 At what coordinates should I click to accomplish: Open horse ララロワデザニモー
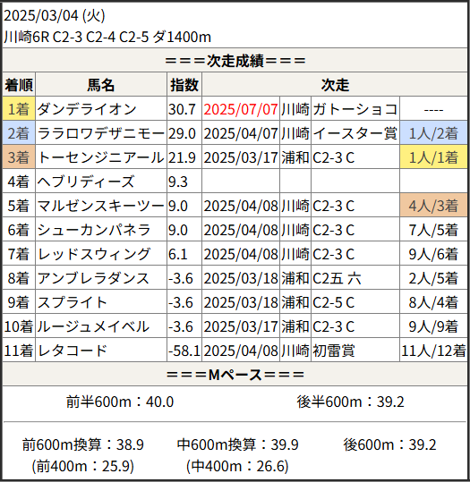[101, 133]
